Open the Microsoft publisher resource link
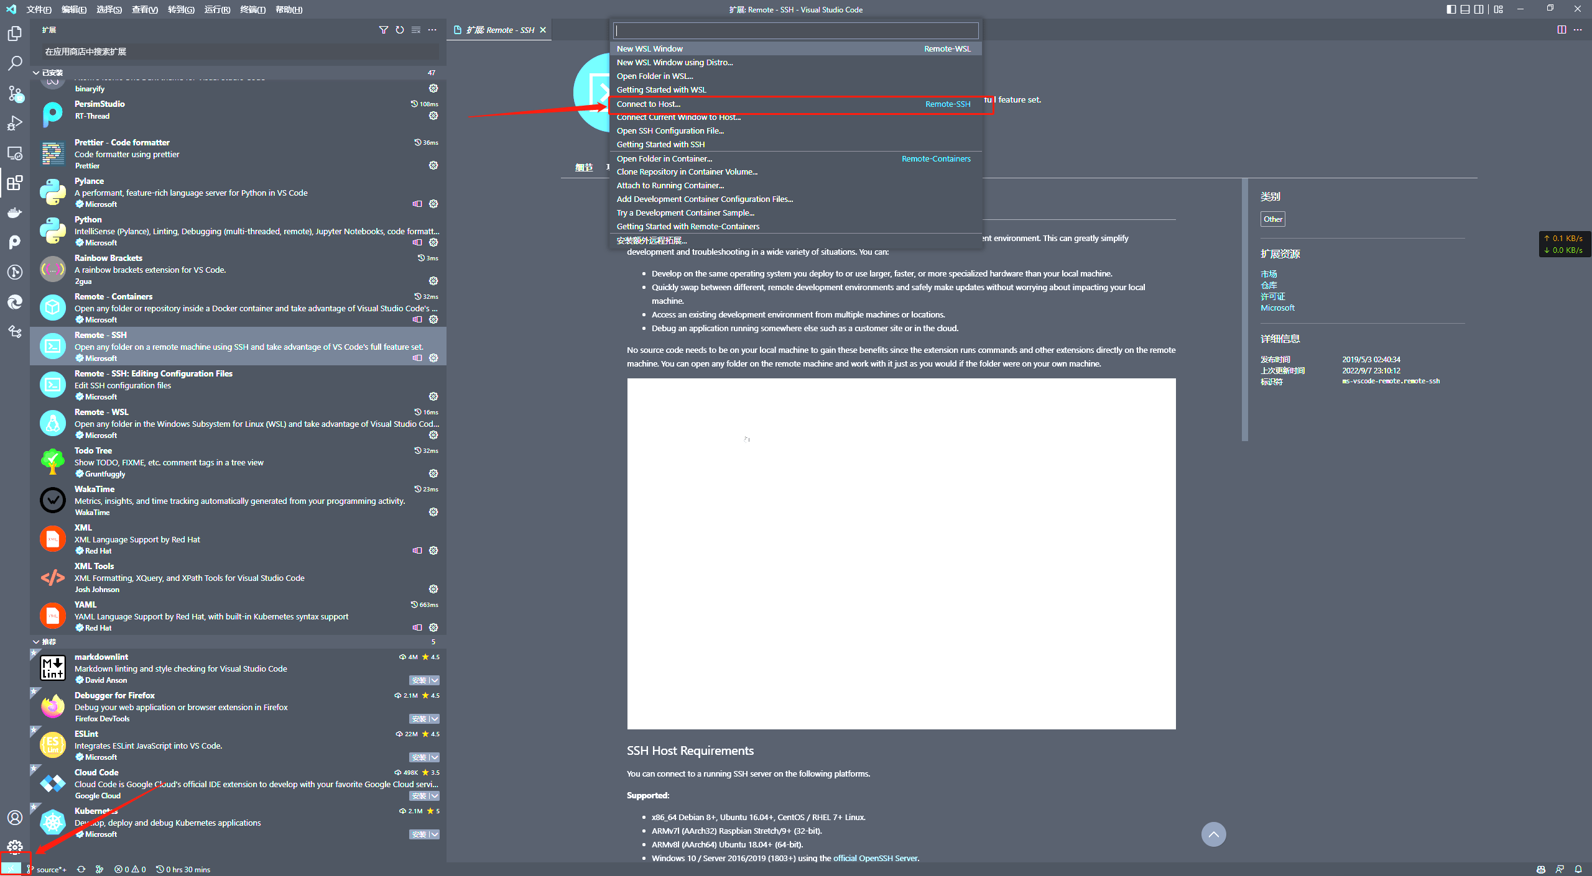 [1277, 308]
